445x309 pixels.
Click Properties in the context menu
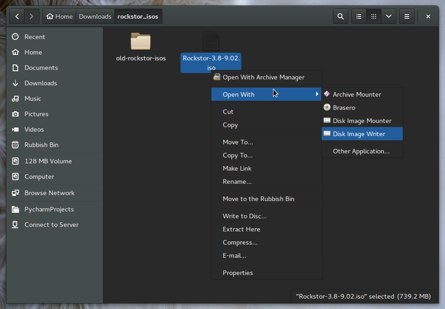(x=238, y=273)
